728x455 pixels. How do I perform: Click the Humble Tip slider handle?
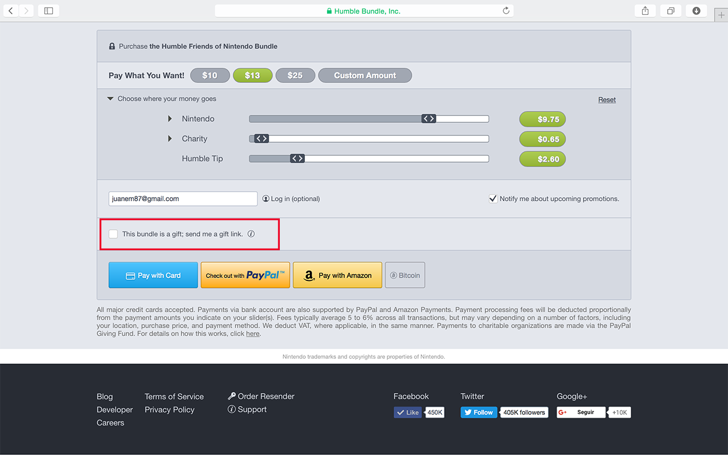pyautogui.click(x=297, y=158)
